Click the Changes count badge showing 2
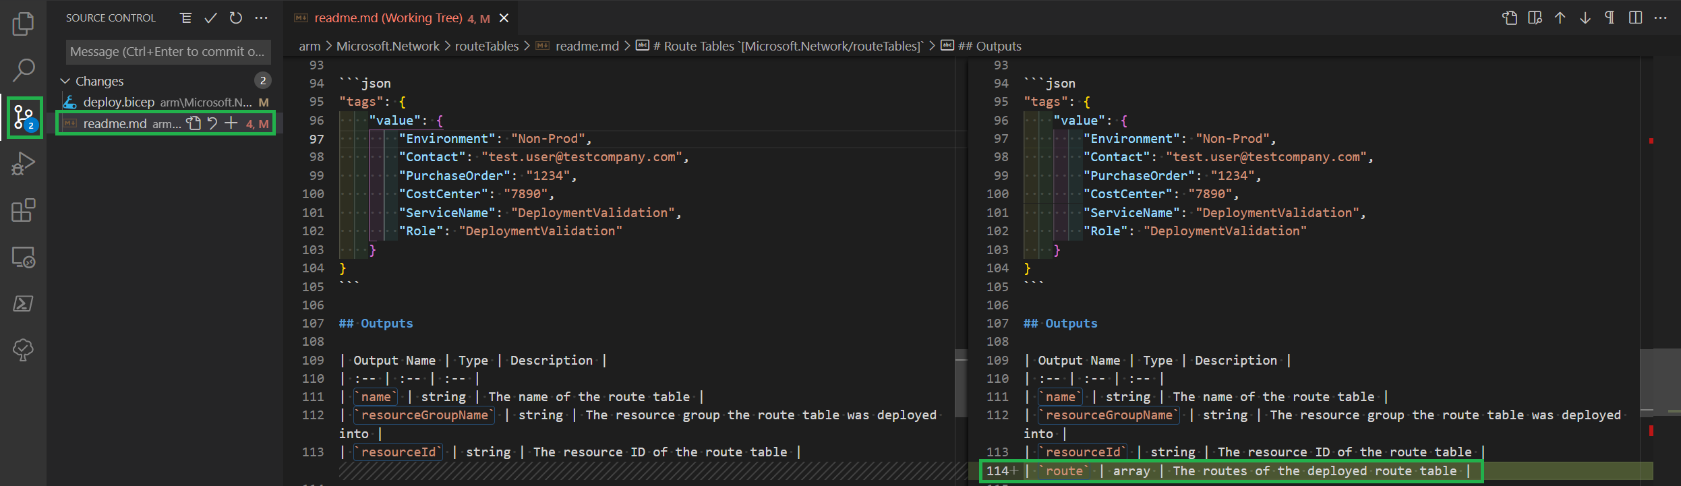1681x486 pixels. pos(263,80)
